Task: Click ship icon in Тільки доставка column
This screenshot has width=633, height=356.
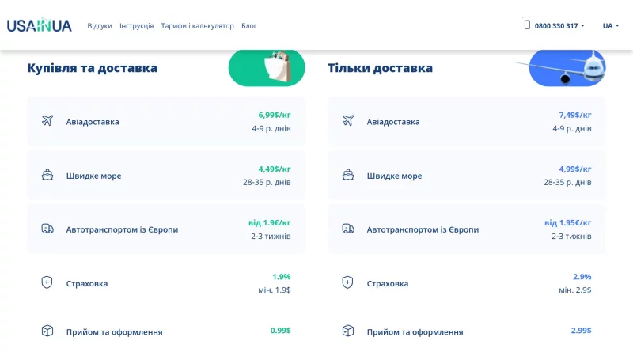Action: coord(348,175)
